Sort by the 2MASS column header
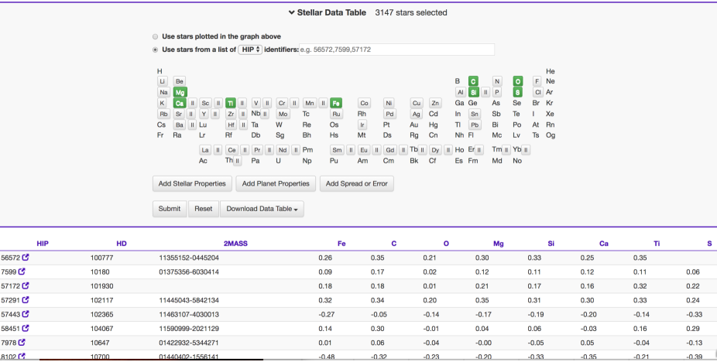Image resolution: width=717 pixels, height=362 pixels. [x=235, y=244]
